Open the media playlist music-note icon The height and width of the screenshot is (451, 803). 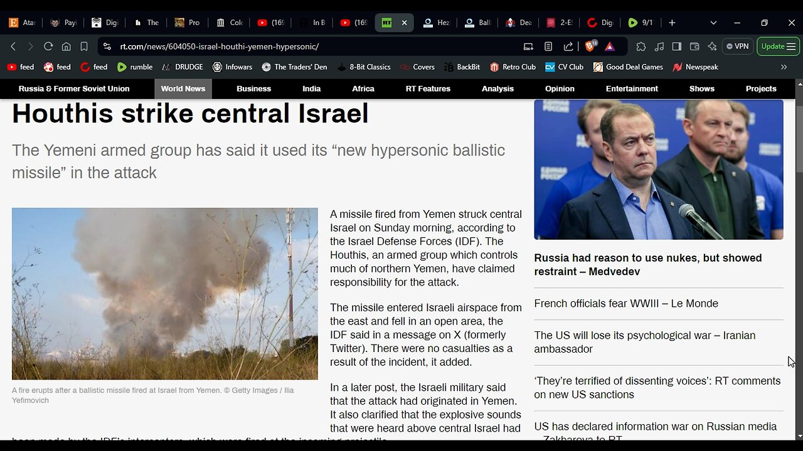click(659, 46)
